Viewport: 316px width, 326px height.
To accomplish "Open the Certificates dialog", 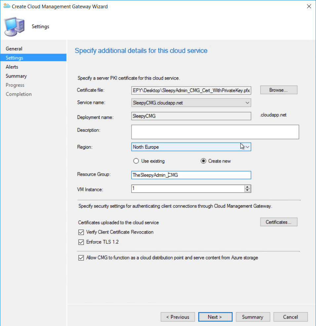I will point(278,222).
